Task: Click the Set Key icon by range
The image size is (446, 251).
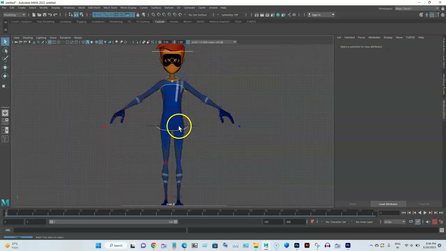Action: click(312, 222)
